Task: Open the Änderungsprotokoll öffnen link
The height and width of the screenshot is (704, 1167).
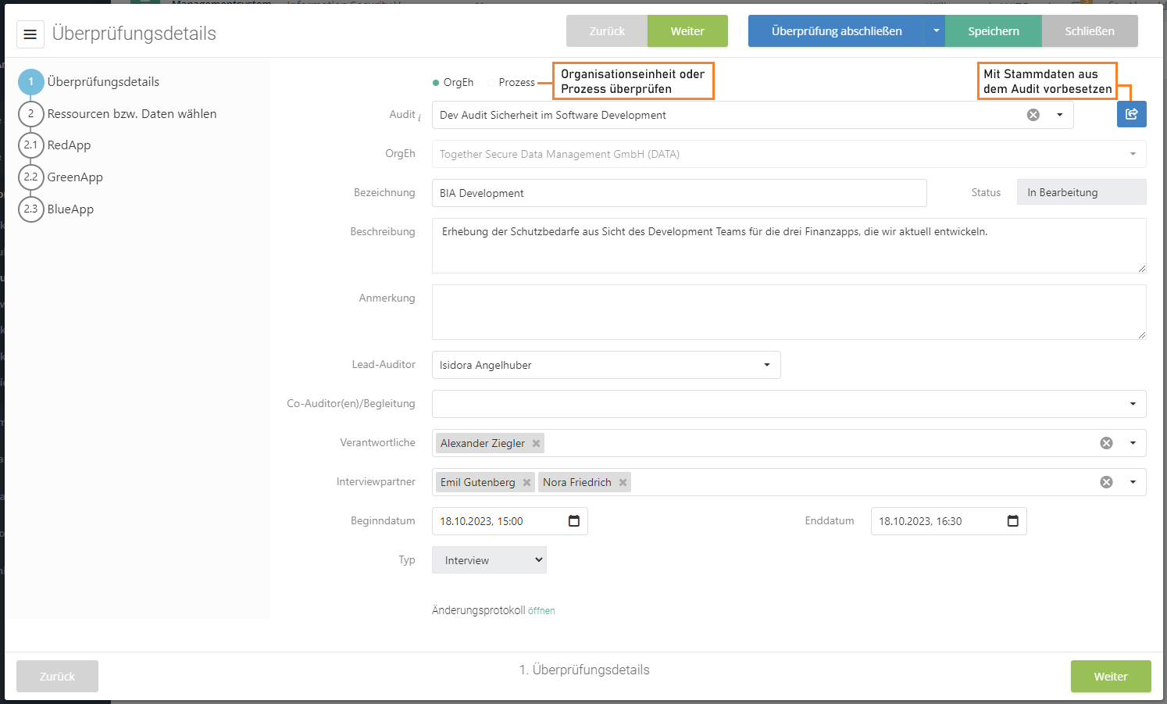Action: (x=541, y=611)
